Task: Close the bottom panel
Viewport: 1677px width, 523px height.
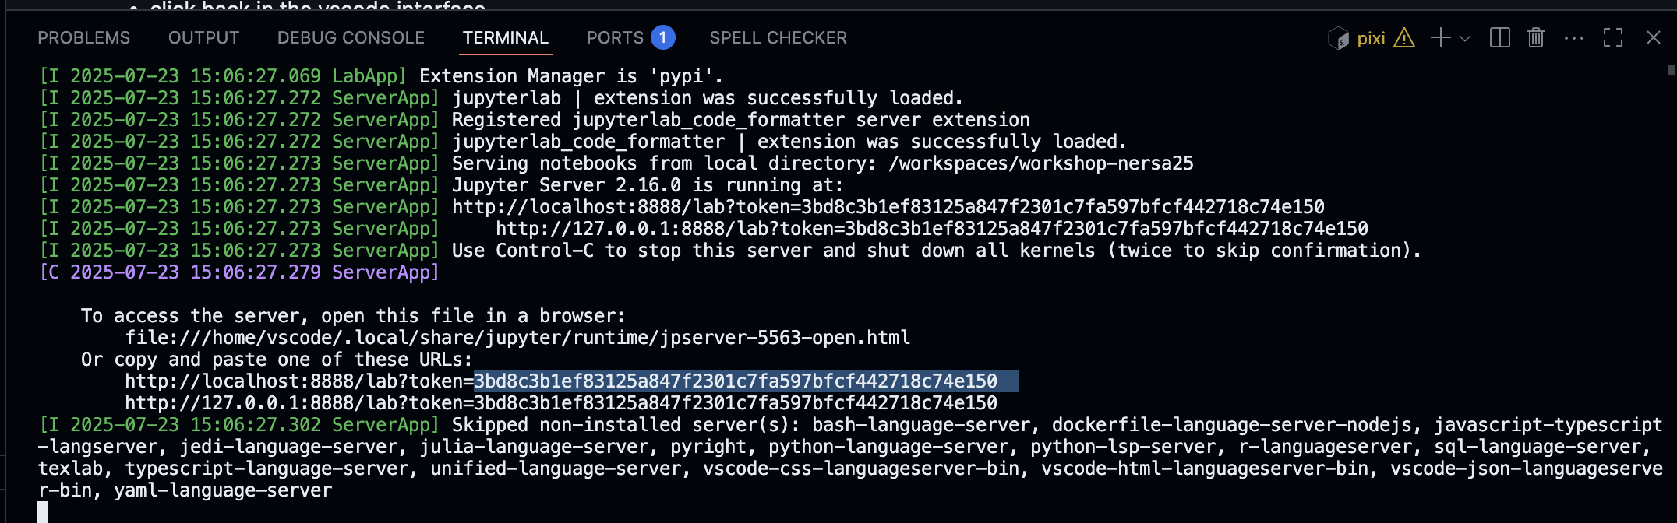Action: pyautogui.click(x=1653, y=37)
